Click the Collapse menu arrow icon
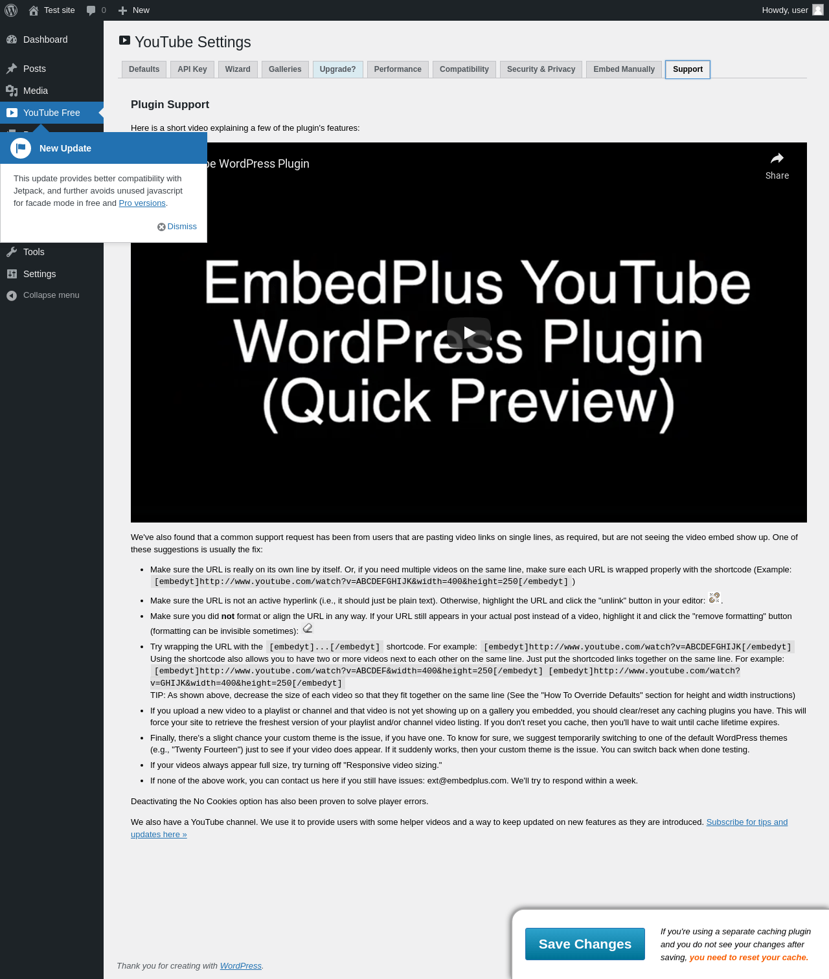829x979 pixels. point(12,295)
